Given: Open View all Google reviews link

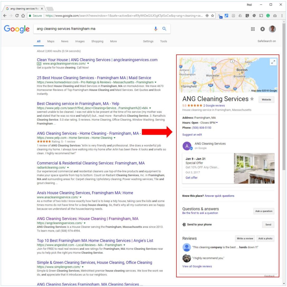Looking at the screenshot, I should pos(197,266).
